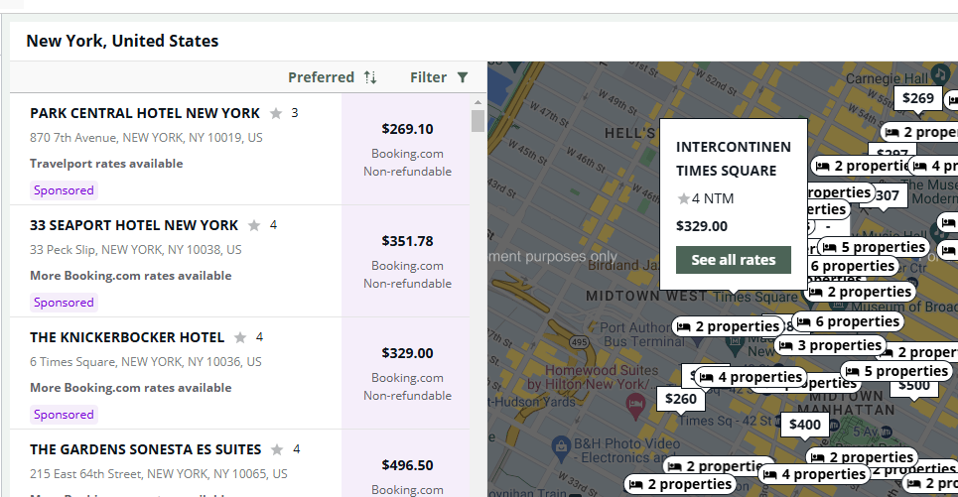958x497 pixels.
Task: Select The Knickerbocker Hotel $329.00 rate
Action: (x=407, y=353)
